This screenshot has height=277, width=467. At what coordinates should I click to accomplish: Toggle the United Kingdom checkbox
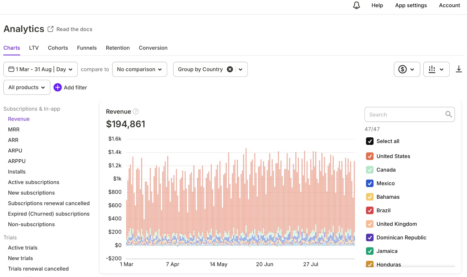[370, 224]
